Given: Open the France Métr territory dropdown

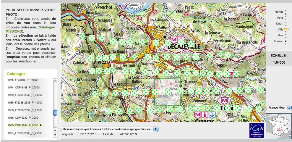Looking at the screenshot, I should tap(279, 108).
